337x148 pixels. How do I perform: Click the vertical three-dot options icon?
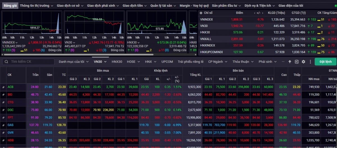point(310,62)
